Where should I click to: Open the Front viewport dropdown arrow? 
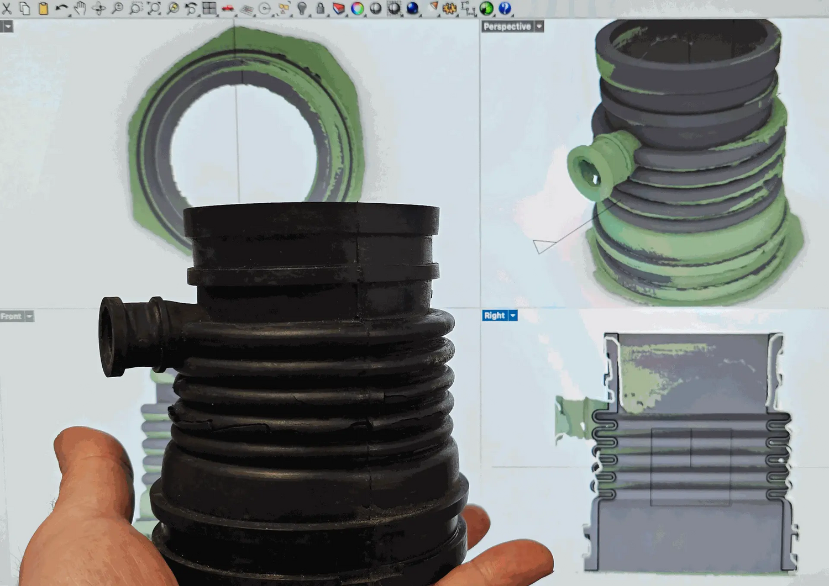(29, 316)
